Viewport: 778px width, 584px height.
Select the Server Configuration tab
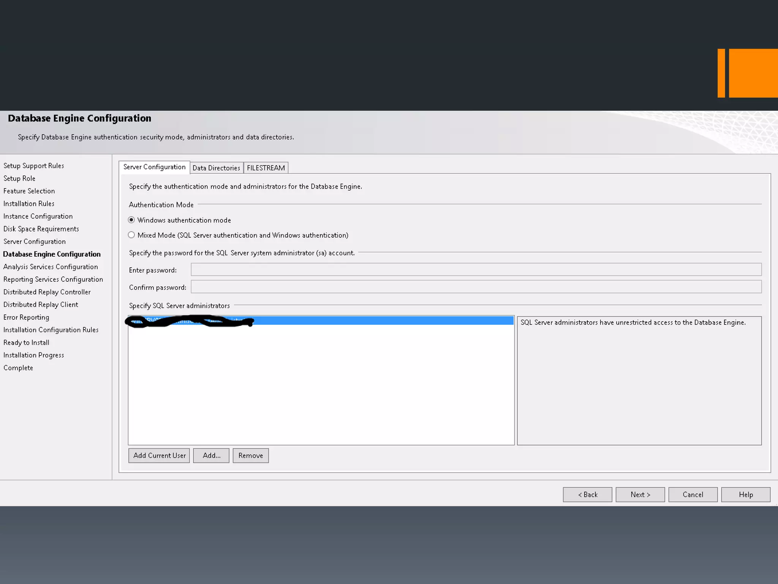(154, 167)
